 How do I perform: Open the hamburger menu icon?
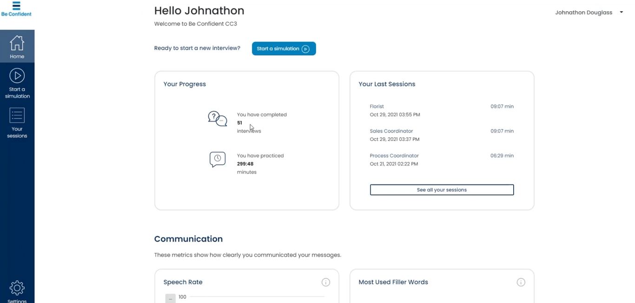16,6
